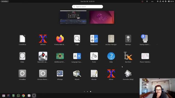Go to the second app grid page dot
Screen dimensions: 175x98
point(87,91)
